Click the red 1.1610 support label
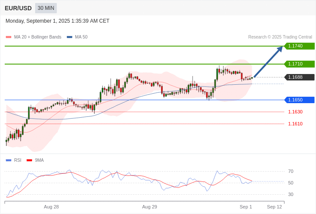316x214 pixels. (x=295, y=124)
